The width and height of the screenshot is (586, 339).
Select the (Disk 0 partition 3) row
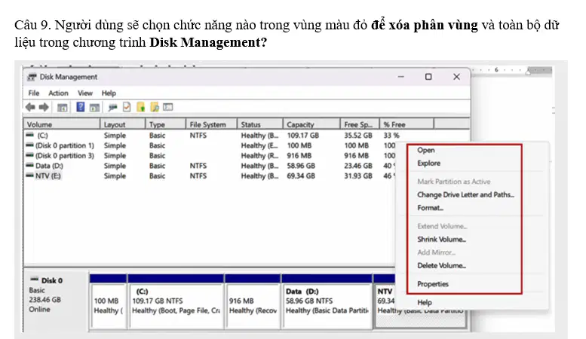point(210,155)
